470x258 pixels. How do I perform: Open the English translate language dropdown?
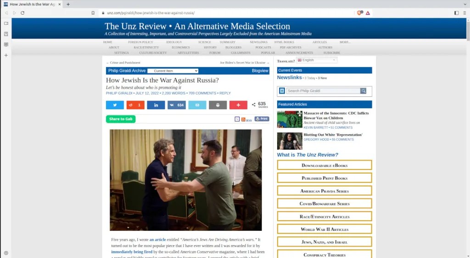click(317, 60)
